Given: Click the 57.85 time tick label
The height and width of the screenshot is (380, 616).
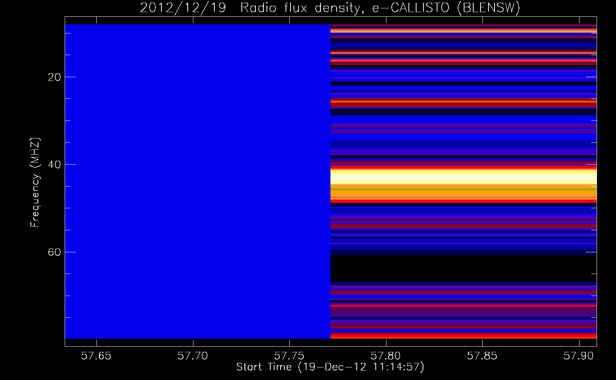Looking at the screenshot, I should pos(482,356).
